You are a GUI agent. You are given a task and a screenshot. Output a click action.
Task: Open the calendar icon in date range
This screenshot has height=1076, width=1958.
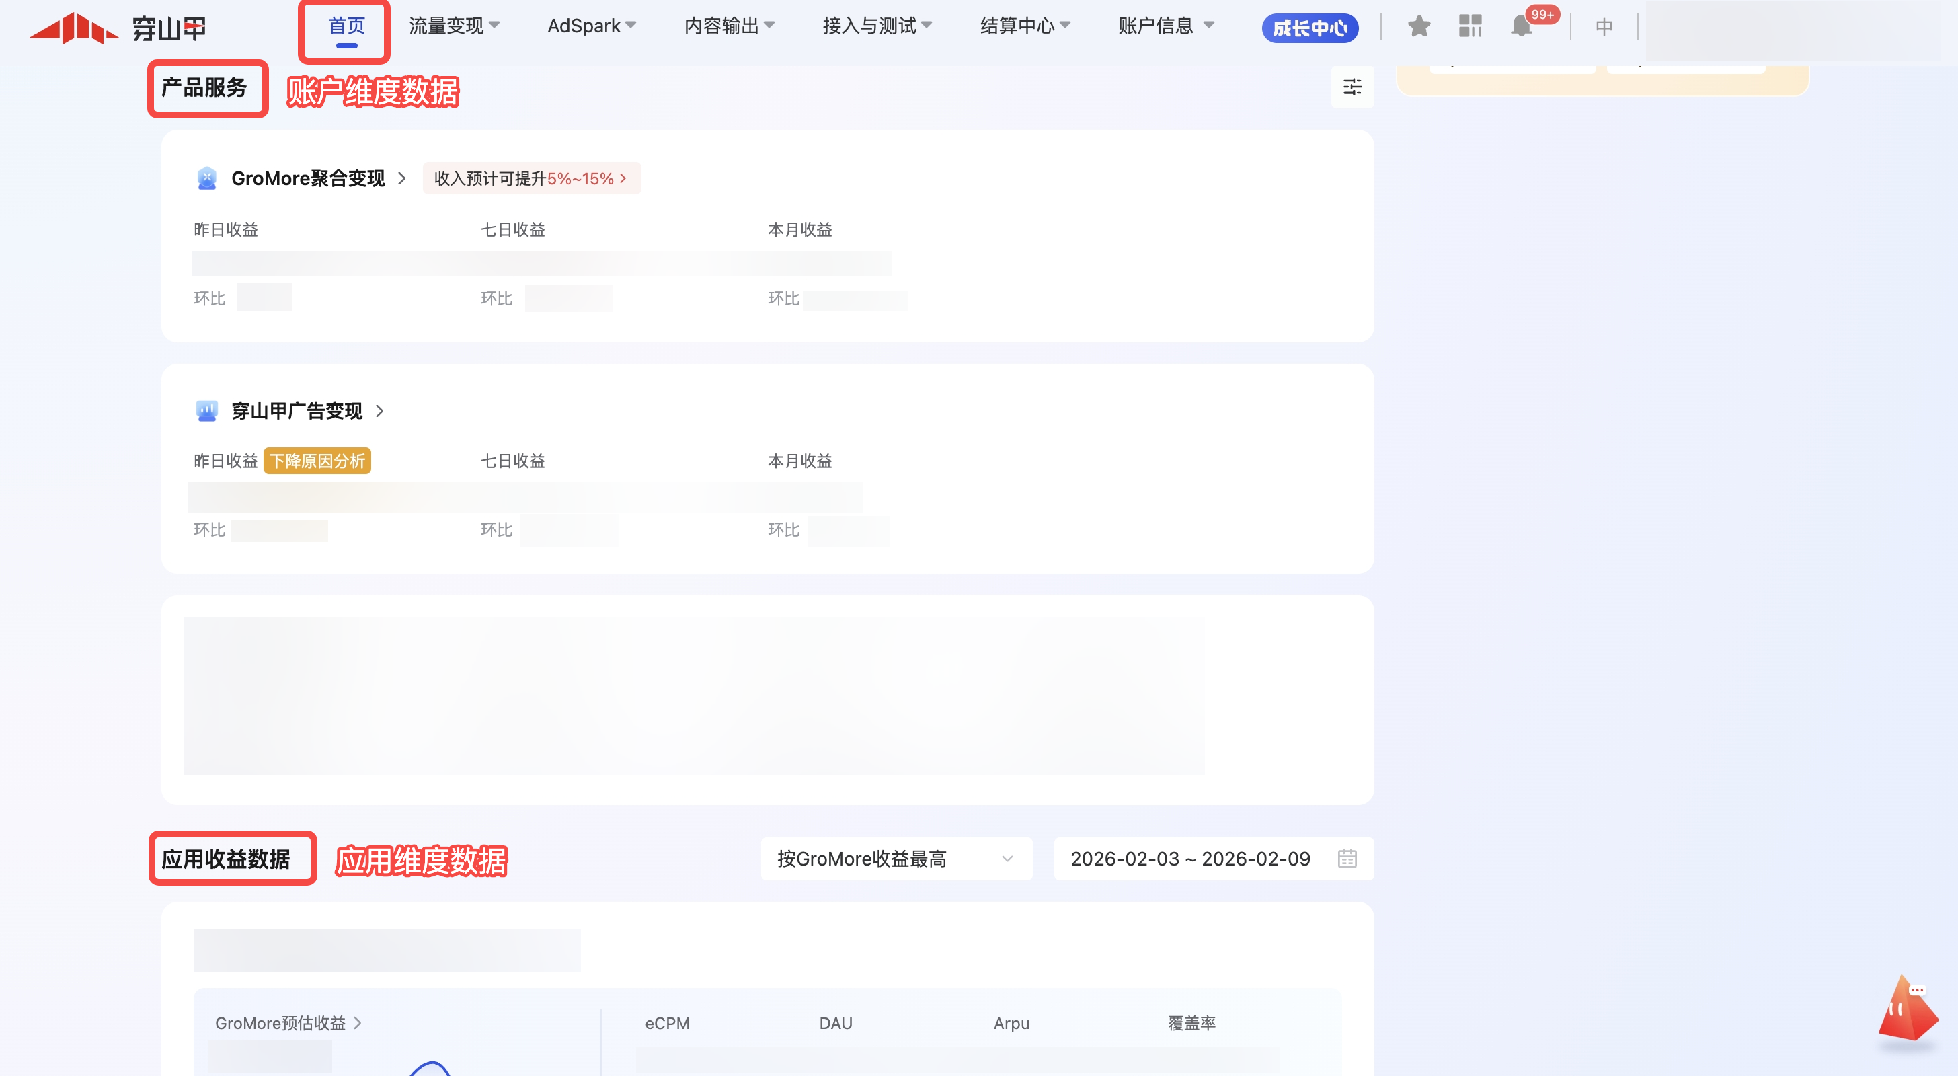tap(1347, 859)
